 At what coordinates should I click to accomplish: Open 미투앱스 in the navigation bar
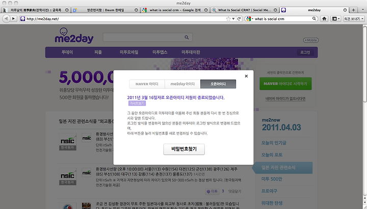tap(160, 52)
